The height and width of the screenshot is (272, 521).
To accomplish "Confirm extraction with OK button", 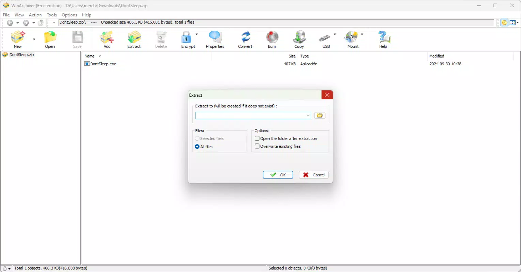I will click(x=278, y=175).
